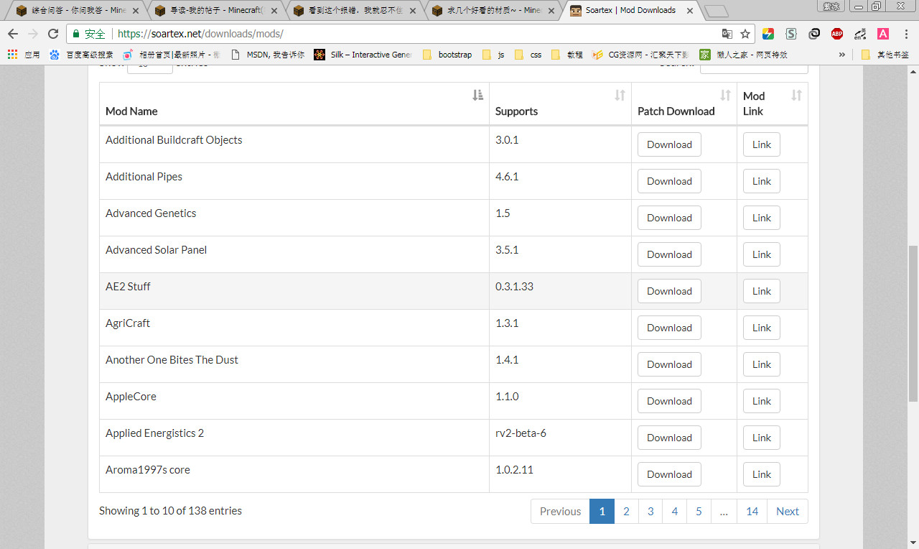Screen dimensions: 919x549
Task: Switch to the 导读-我的帖子 browser tab
Action: coord(215,11)
